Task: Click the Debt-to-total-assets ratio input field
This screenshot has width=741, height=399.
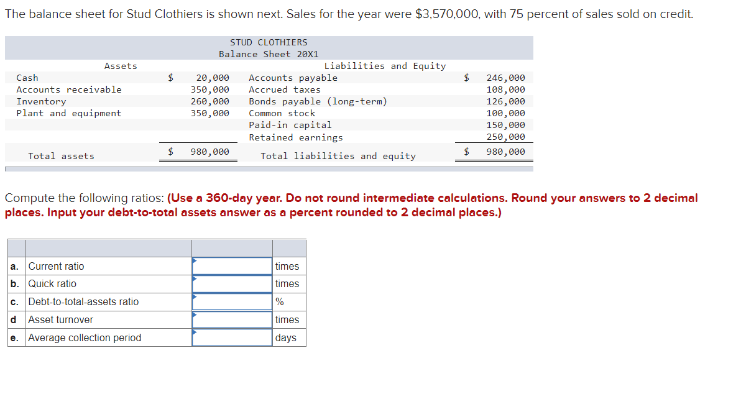Action: point(231,301)
